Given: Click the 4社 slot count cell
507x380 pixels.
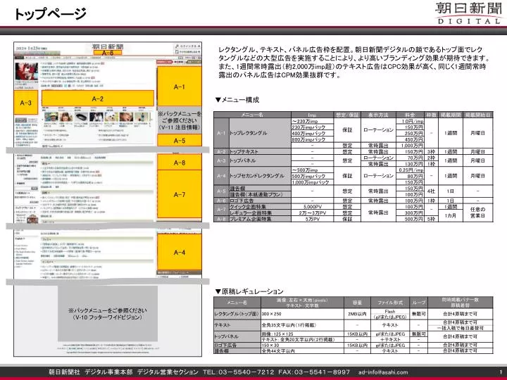Looking at the screenshot, I should pos(431,191).
